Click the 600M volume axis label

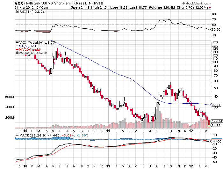pos(10,97)
